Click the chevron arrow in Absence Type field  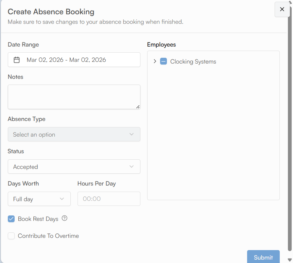coord(132,134)
